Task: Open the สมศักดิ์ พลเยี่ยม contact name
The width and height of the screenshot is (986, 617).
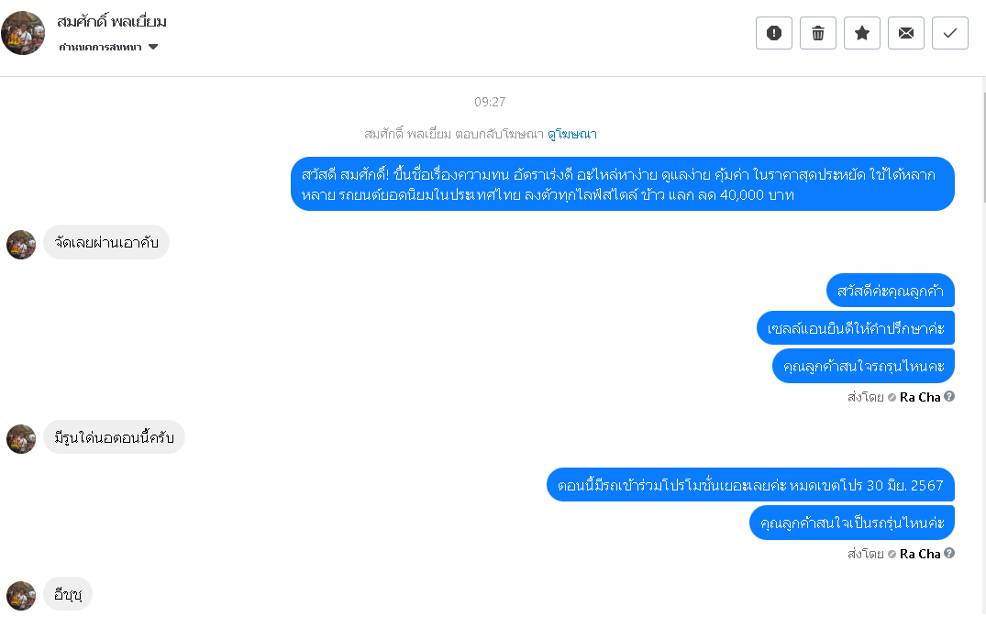Action: [111, 22]
